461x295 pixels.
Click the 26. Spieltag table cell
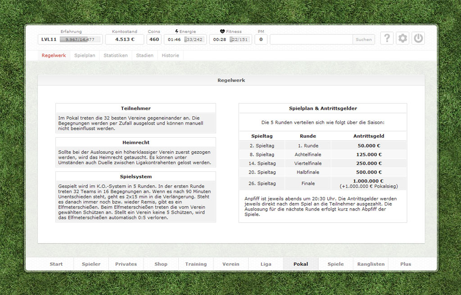point(262,183)
